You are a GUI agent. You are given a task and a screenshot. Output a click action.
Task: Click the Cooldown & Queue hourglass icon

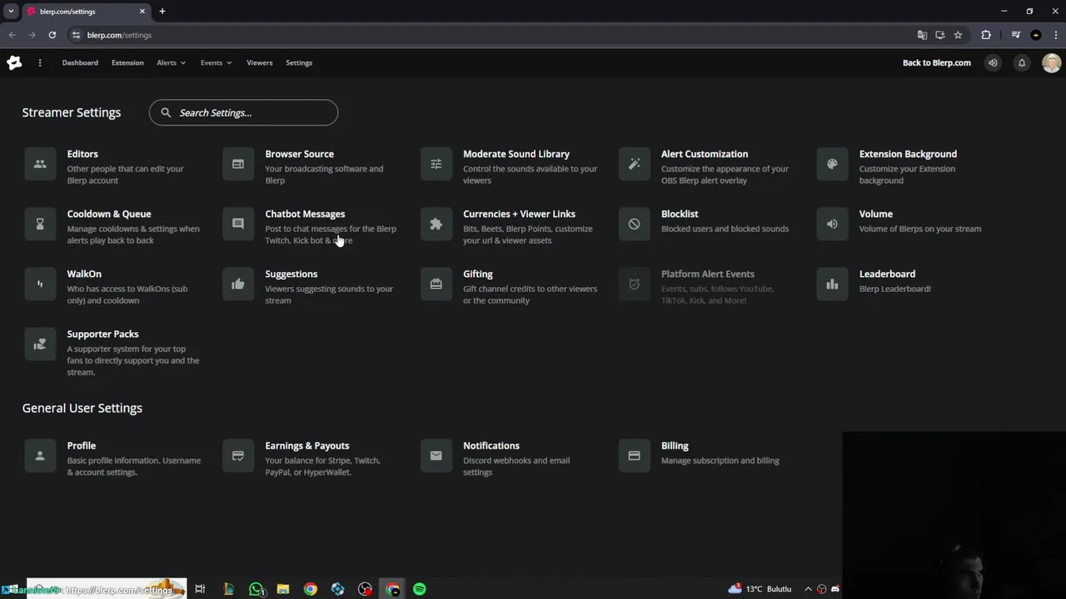(x=40, y=224)
